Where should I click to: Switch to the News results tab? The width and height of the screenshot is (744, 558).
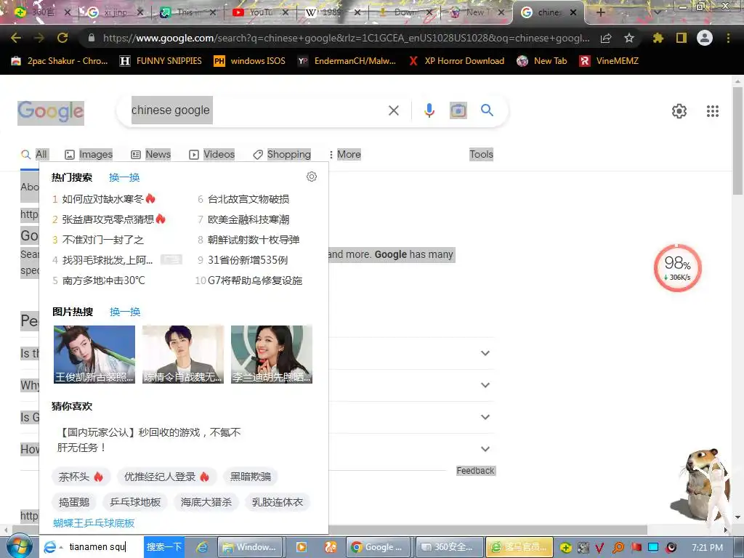point(150,154)
